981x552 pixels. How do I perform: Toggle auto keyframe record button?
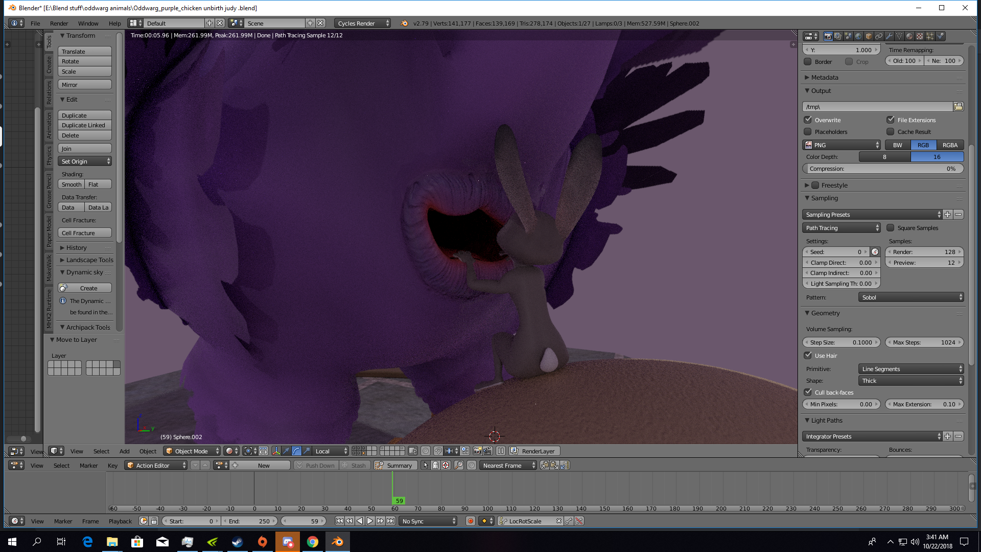(470, 521)
